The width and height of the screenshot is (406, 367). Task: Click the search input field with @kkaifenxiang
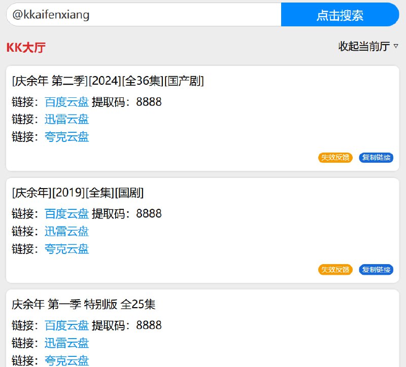click(144, 15)
